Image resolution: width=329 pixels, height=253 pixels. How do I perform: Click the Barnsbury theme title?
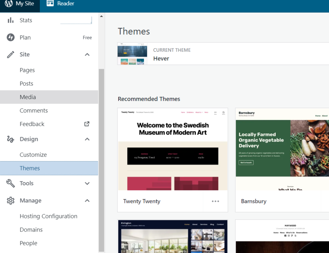[x=254, y=201]
